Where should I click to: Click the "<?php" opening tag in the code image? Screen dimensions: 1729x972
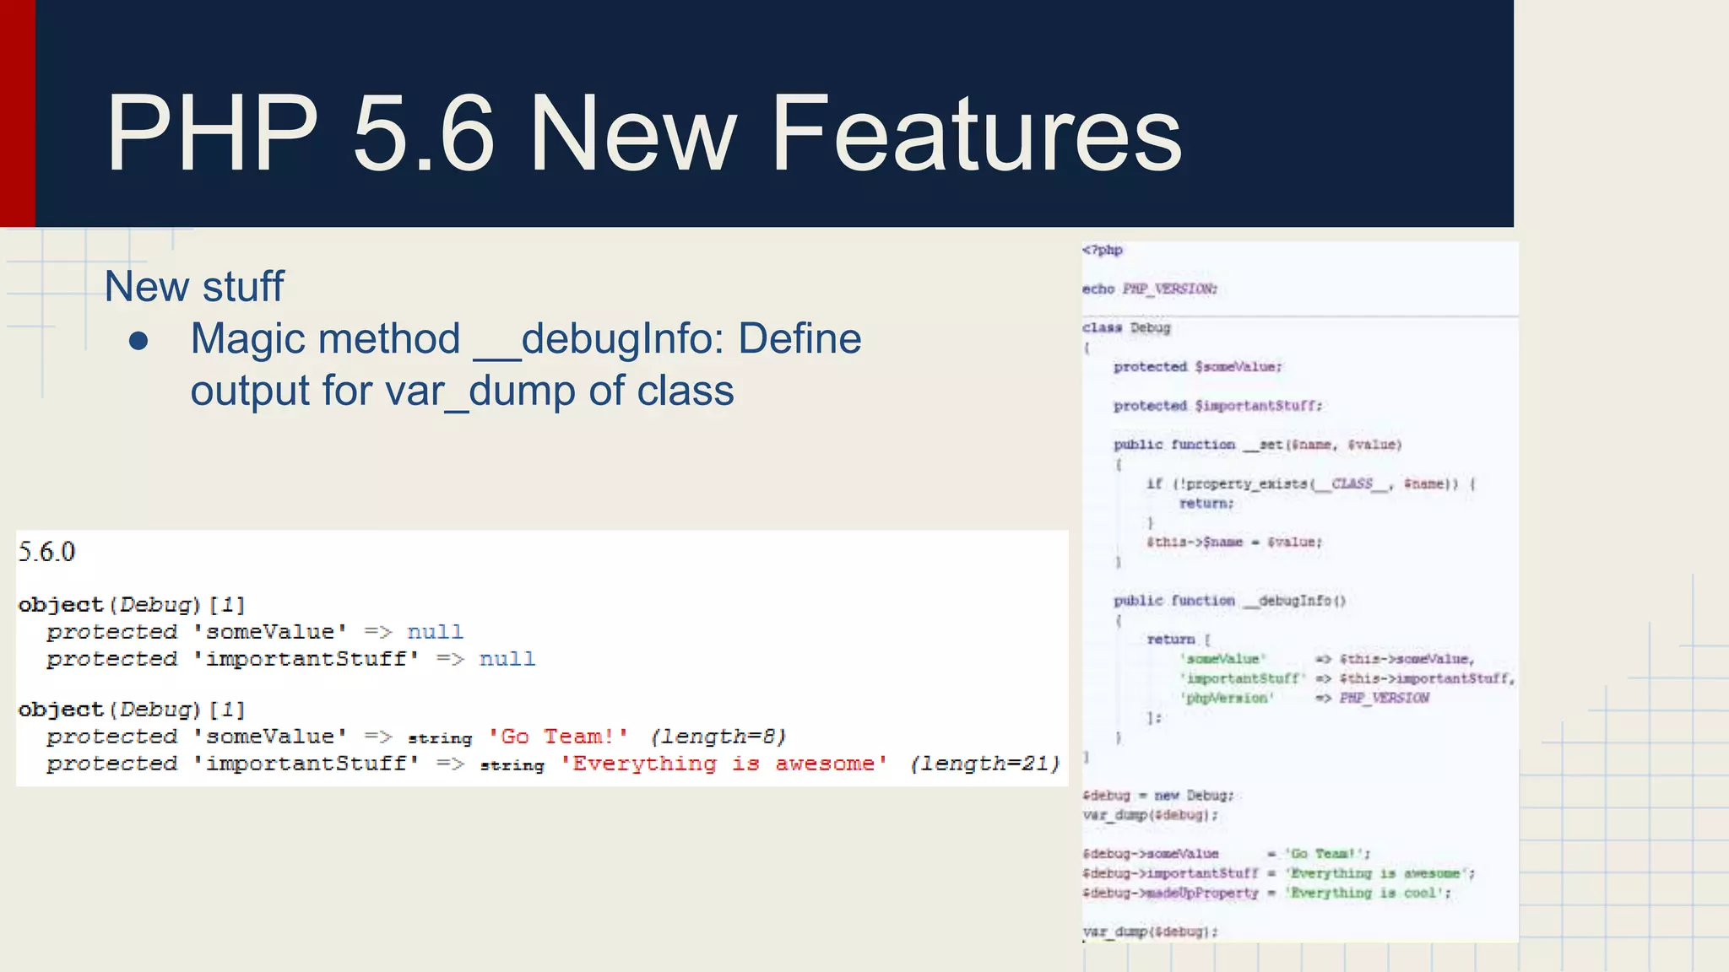click(1102, 250)
